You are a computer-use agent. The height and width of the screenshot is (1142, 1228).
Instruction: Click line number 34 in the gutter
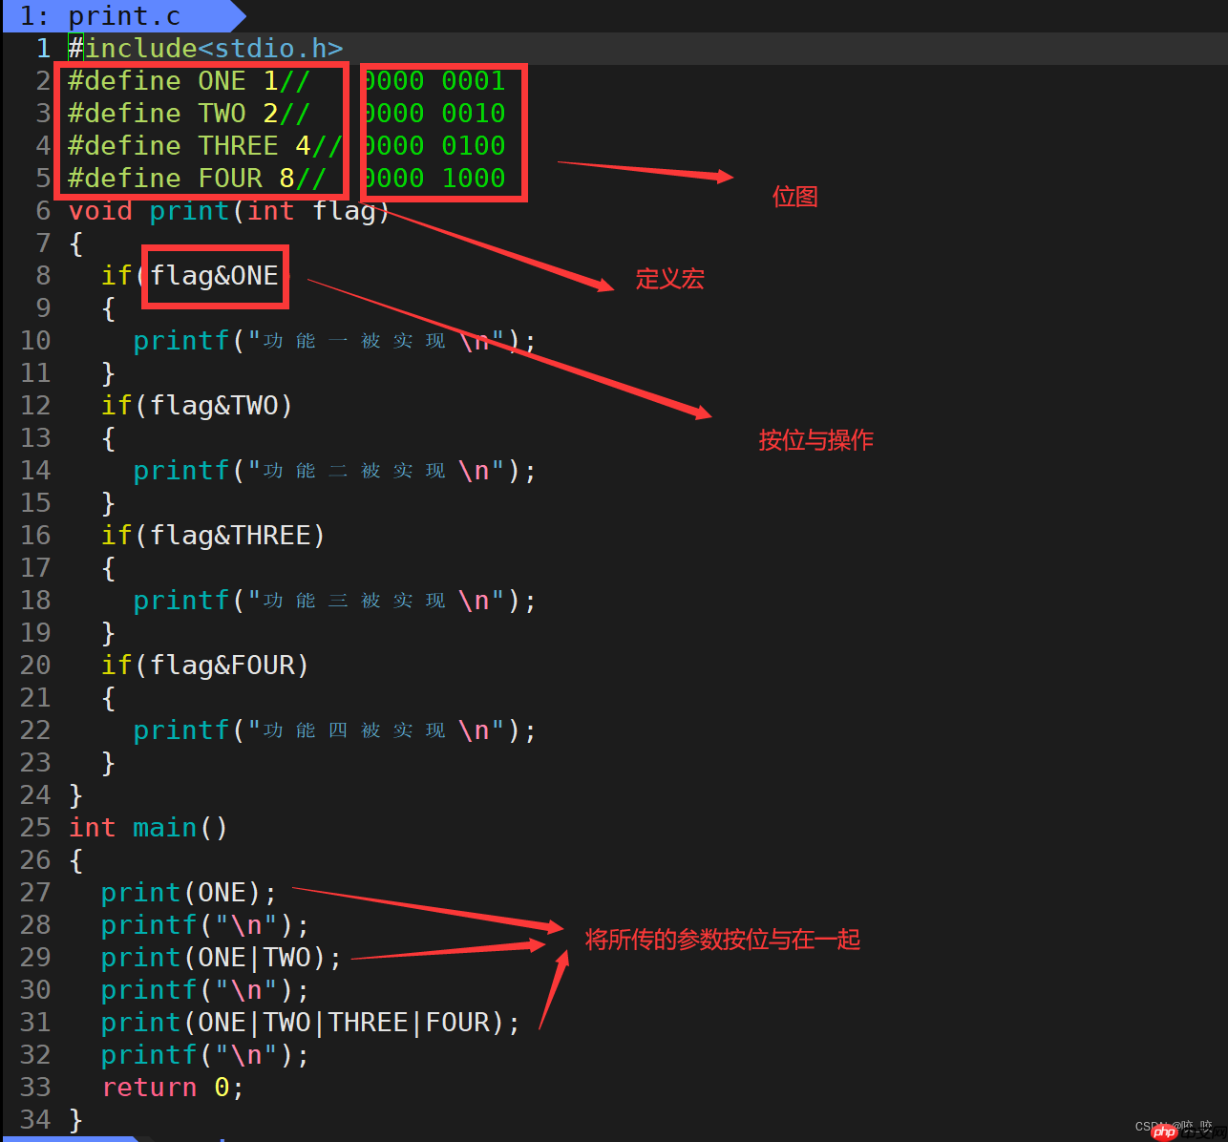click(35, 1120)
